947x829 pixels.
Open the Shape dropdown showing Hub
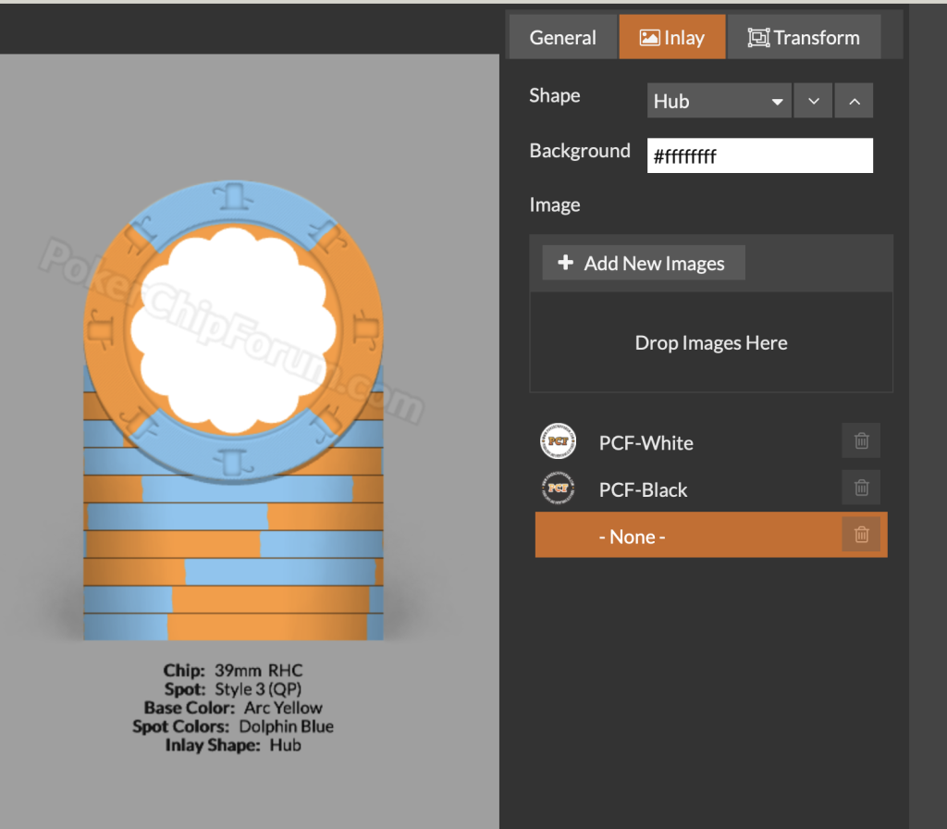719,101
